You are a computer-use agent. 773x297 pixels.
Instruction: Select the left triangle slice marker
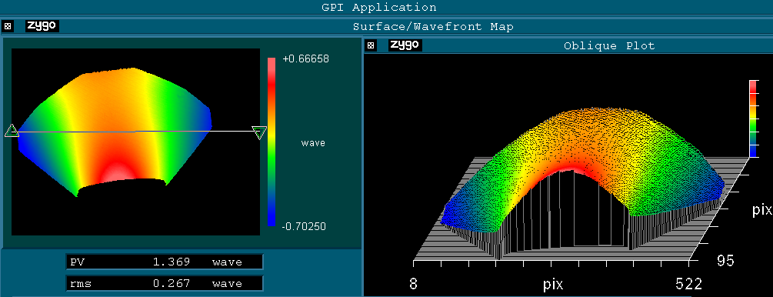point(12,131)
